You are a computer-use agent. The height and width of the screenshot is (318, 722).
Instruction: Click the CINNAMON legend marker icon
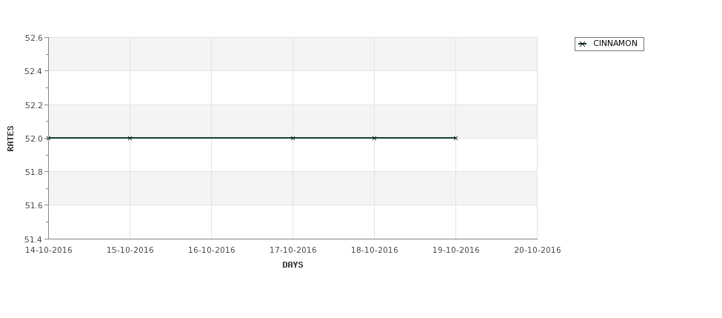coord(583,44)
